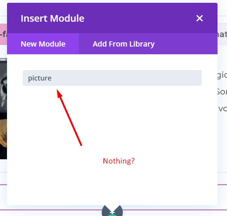Close the Insert Module dialog

click(x=200, y=18)
